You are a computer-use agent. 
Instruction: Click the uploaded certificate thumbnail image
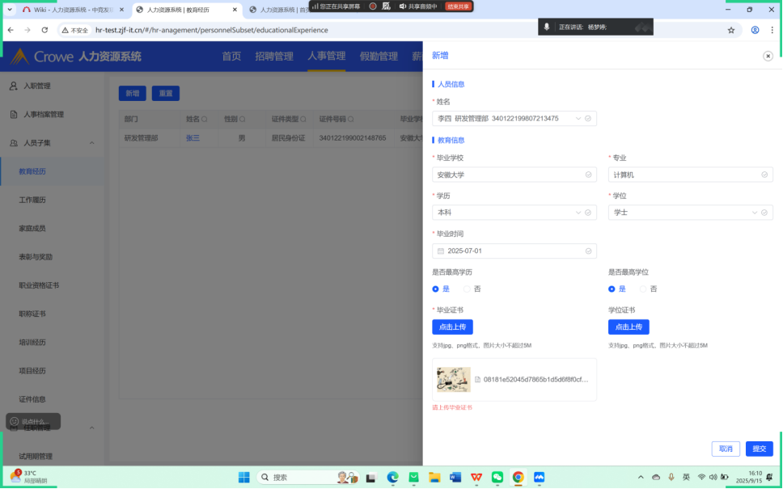454,380
